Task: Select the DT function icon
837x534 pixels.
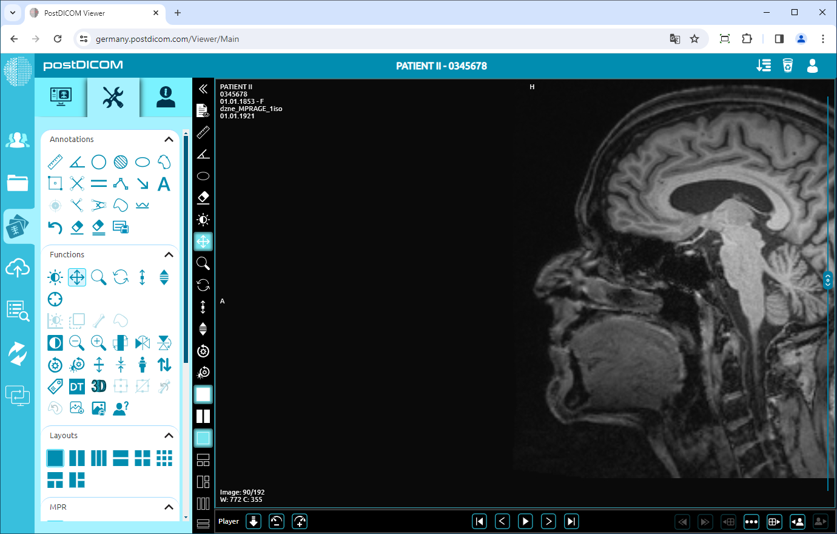Action: coord(76,386)
